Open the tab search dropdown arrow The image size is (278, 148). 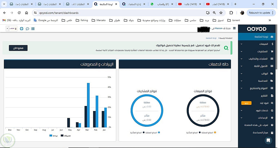point(4,4)
